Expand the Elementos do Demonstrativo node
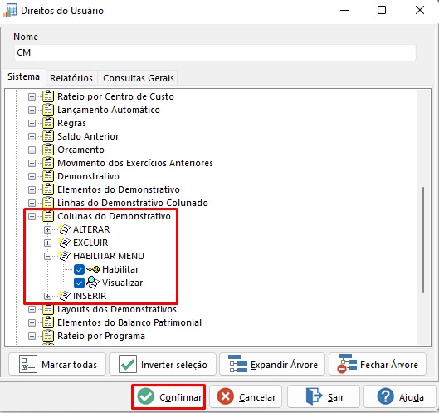This screenshot has height=413, width=439. 32,189
